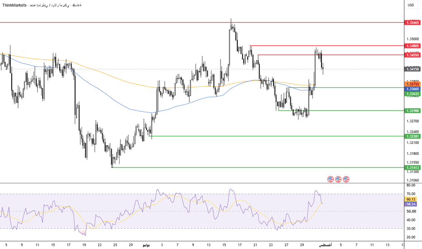Click the blue 1.33665 moving average label

point(412,89)
